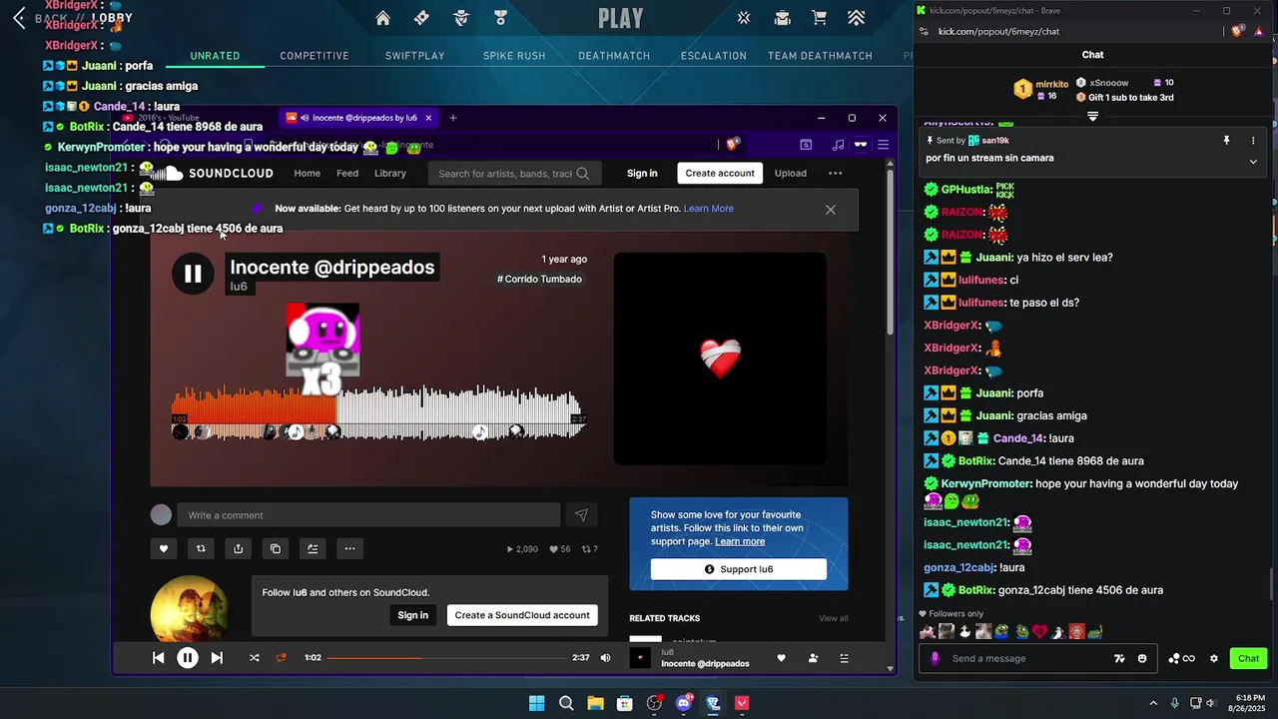Screen dimensions: 1278x719
Task: Open Brave hamburger menu in SoundCloud window
Action: point(883,145)
